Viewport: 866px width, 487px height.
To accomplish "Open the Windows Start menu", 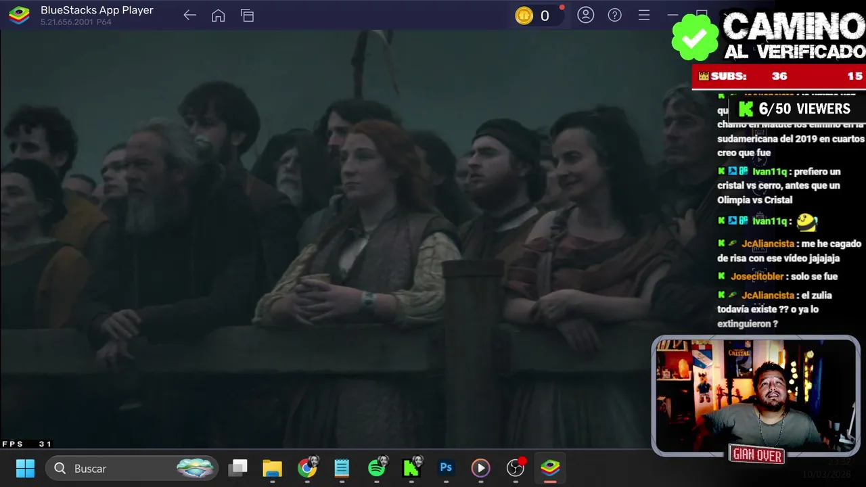I will coord(25,468).
